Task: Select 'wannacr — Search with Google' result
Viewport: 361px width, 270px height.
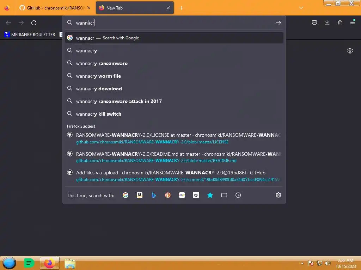Action: pos(174,38)
